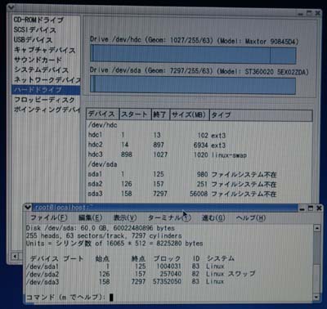Screen dimensions: 327x309
Task: Open the terminal window menu icon
Action: (28, 208)
